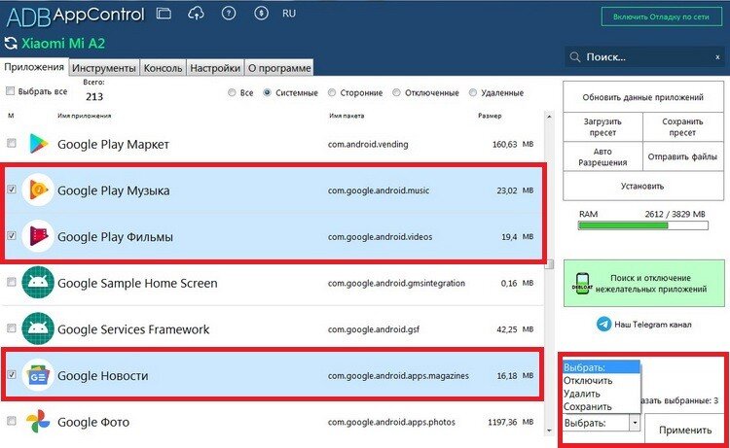
Task: Click the Google Новости app icon
Action: pyautogui.click(x=38, y=375)
